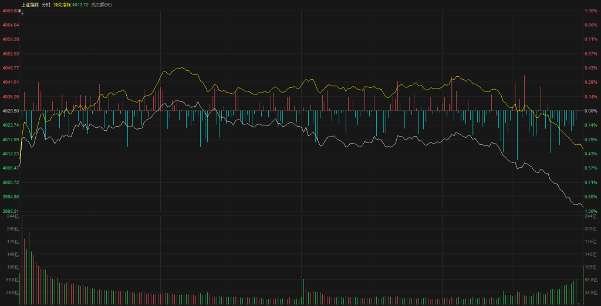Click the 0.00% right axis label
601x306 pixels.
(x=590, y=111)
